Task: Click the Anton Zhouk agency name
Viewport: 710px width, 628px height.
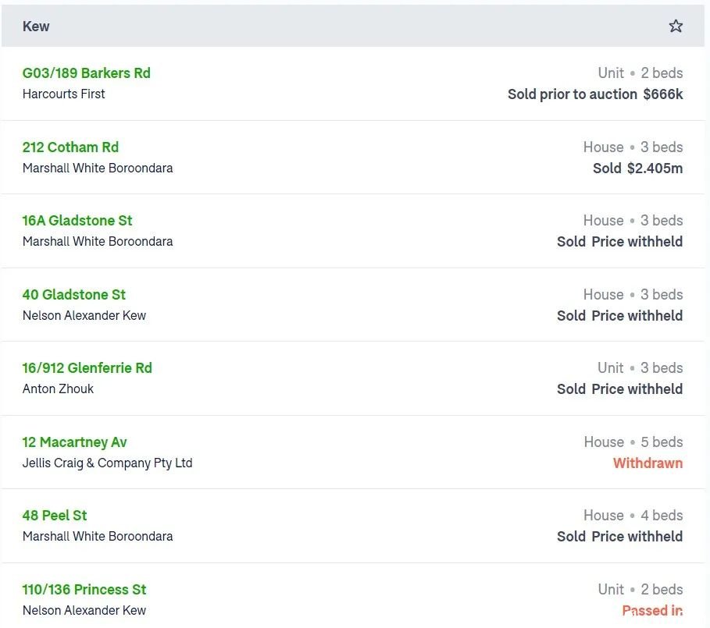Action: tap(58, 389)
